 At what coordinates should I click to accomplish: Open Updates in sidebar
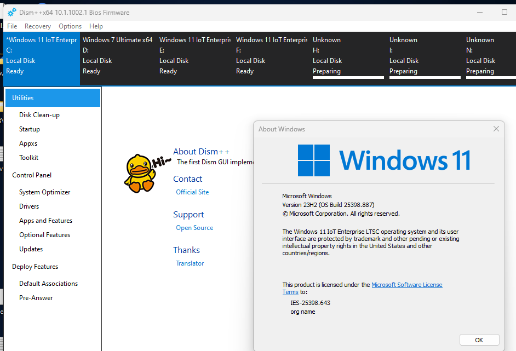click(31, 249)
